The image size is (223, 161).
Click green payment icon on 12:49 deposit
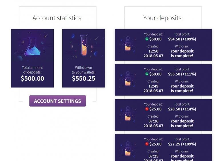[147, 74]
